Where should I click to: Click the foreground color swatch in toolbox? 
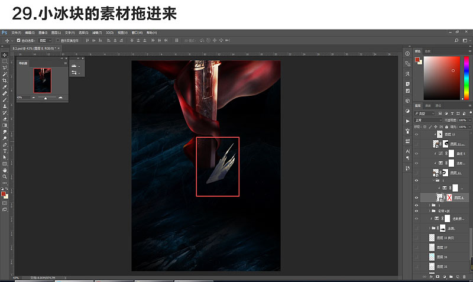pos(4,194)
